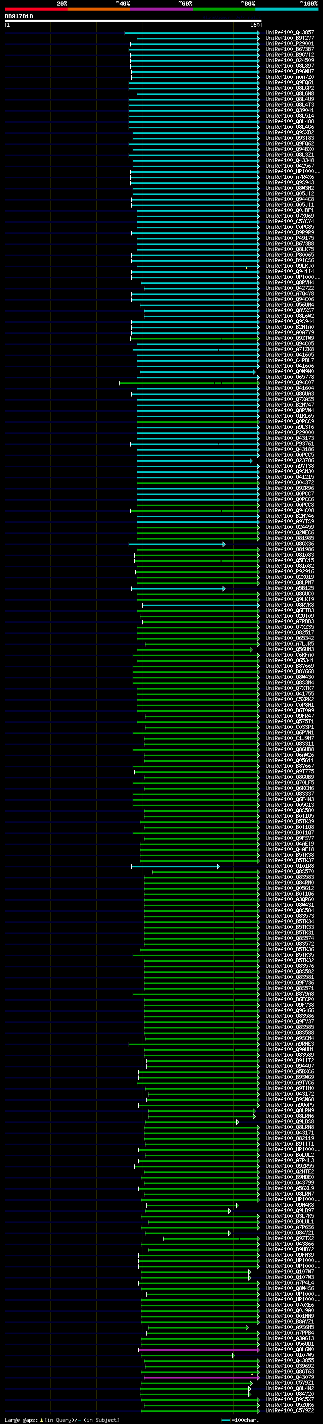Select the UniRef100_O65778 label
Screen dimensions: 323x1424
(x=289, y=377)
